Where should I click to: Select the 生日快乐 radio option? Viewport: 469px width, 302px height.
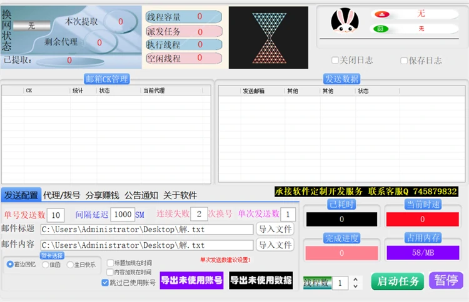(70, 265)
